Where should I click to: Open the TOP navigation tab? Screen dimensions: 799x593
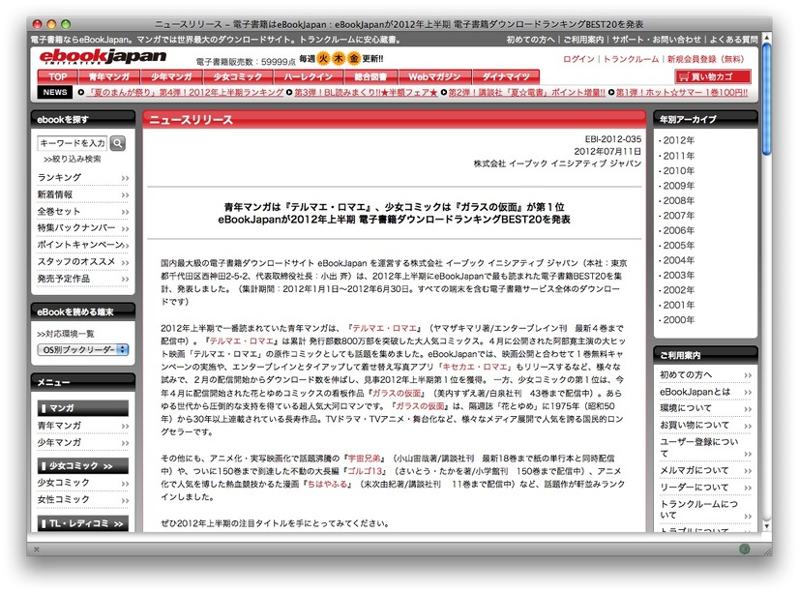tap(58, 77)
